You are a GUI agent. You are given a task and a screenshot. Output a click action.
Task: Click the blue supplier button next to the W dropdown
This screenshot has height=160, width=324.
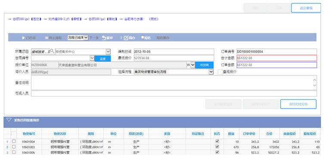[204, 65]
